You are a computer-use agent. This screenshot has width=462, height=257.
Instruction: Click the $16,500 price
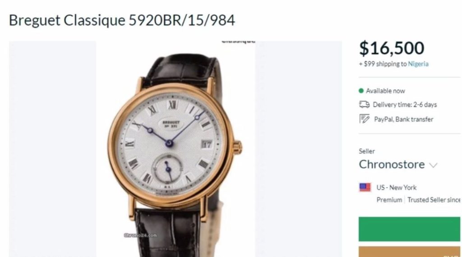(392, 48)
